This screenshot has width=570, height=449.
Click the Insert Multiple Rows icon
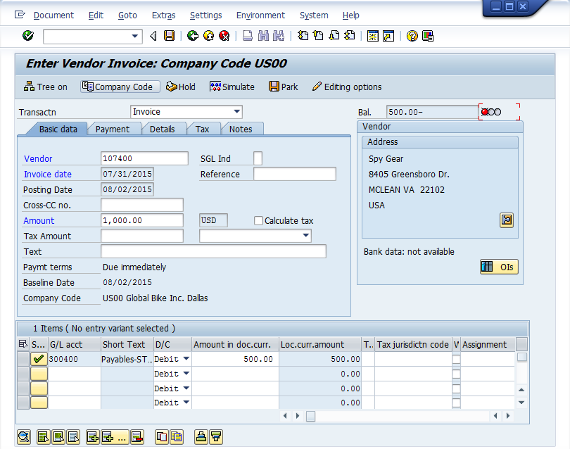[x=114, y=436]
